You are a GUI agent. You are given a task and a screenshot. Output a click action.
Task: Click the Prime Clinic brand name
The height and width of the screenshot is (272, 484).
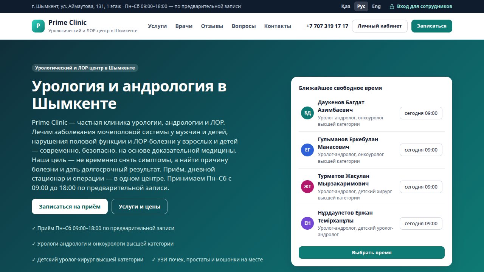tap(67, 23)
